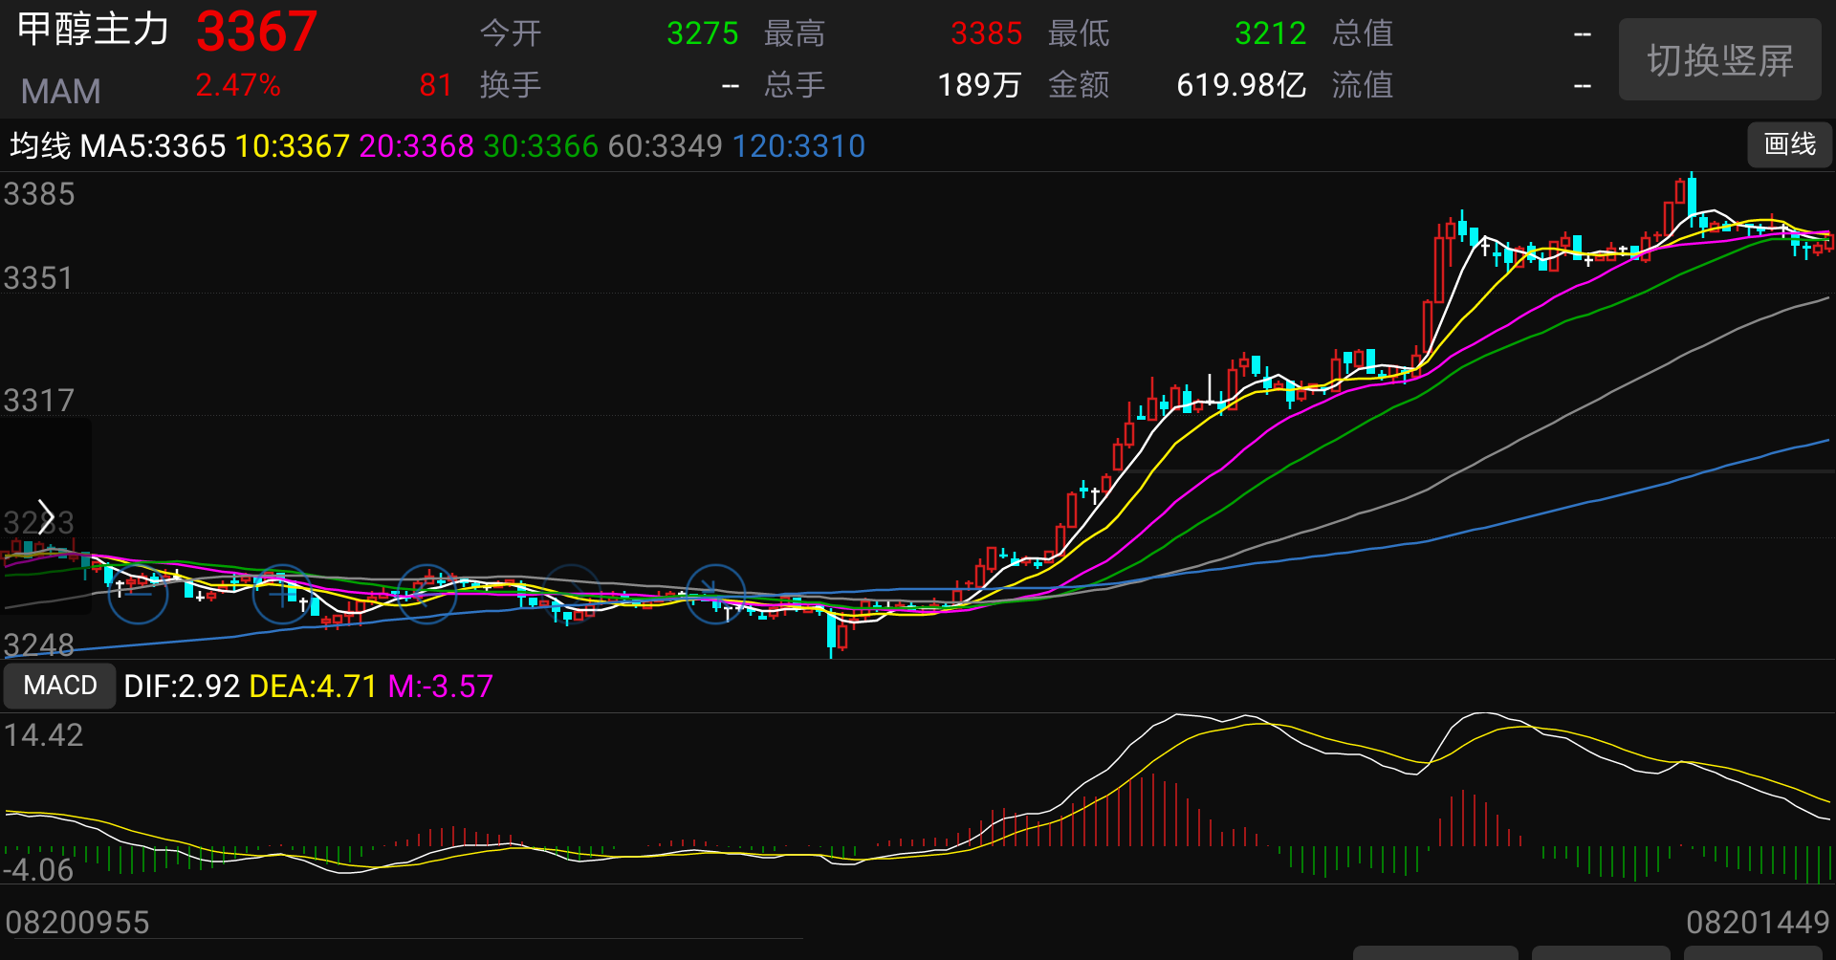This screenshot has height=960, width=1836.
Task: Expand the left side chevron panel
Action: pyautogui.click(x=45, y=516)
